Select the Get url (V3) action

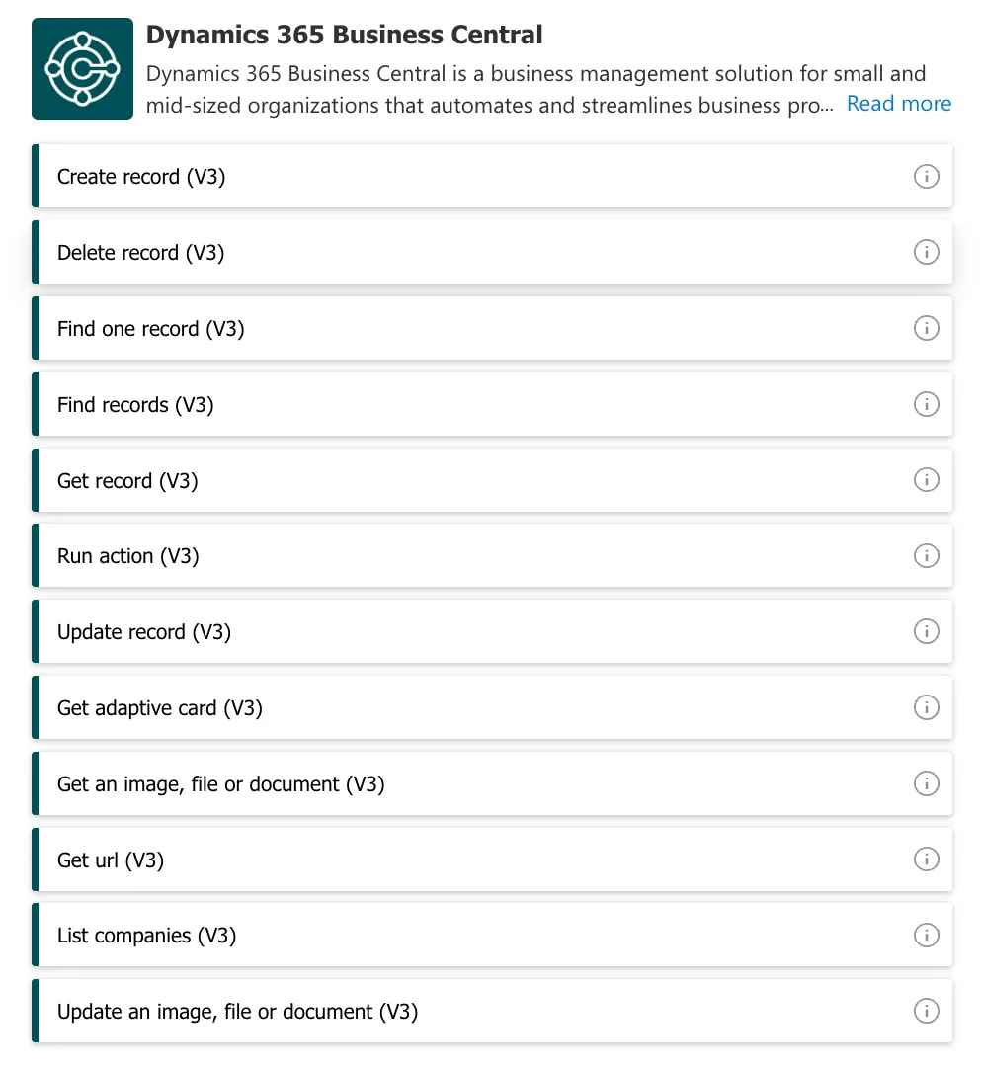point(395,860)
